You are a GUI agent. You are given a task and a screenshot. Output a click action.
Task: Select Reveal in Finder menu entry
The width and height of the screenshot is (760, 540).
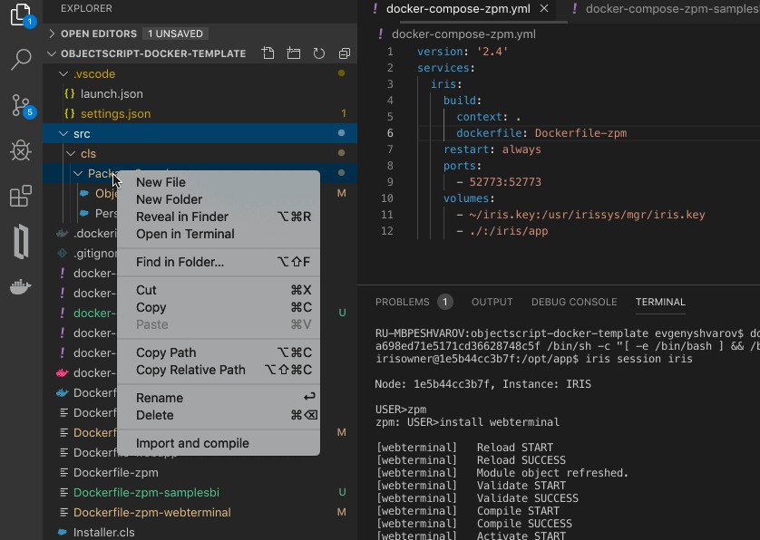click(x=182, y=217)
